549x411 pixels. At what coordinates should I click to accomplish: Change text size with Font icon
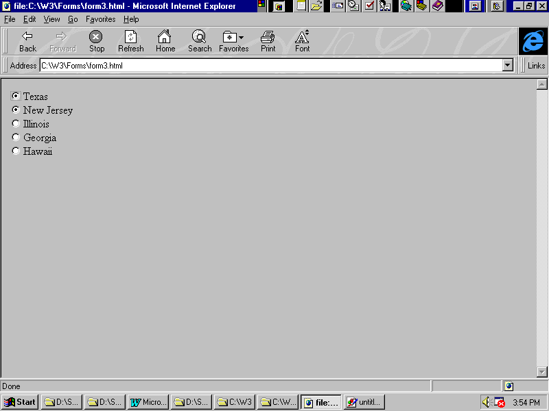point(302,40)
